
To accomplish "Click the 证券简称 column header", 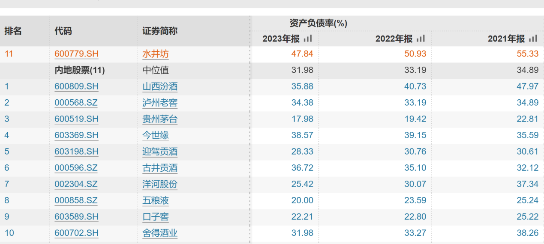I will (x=159, y=31).
